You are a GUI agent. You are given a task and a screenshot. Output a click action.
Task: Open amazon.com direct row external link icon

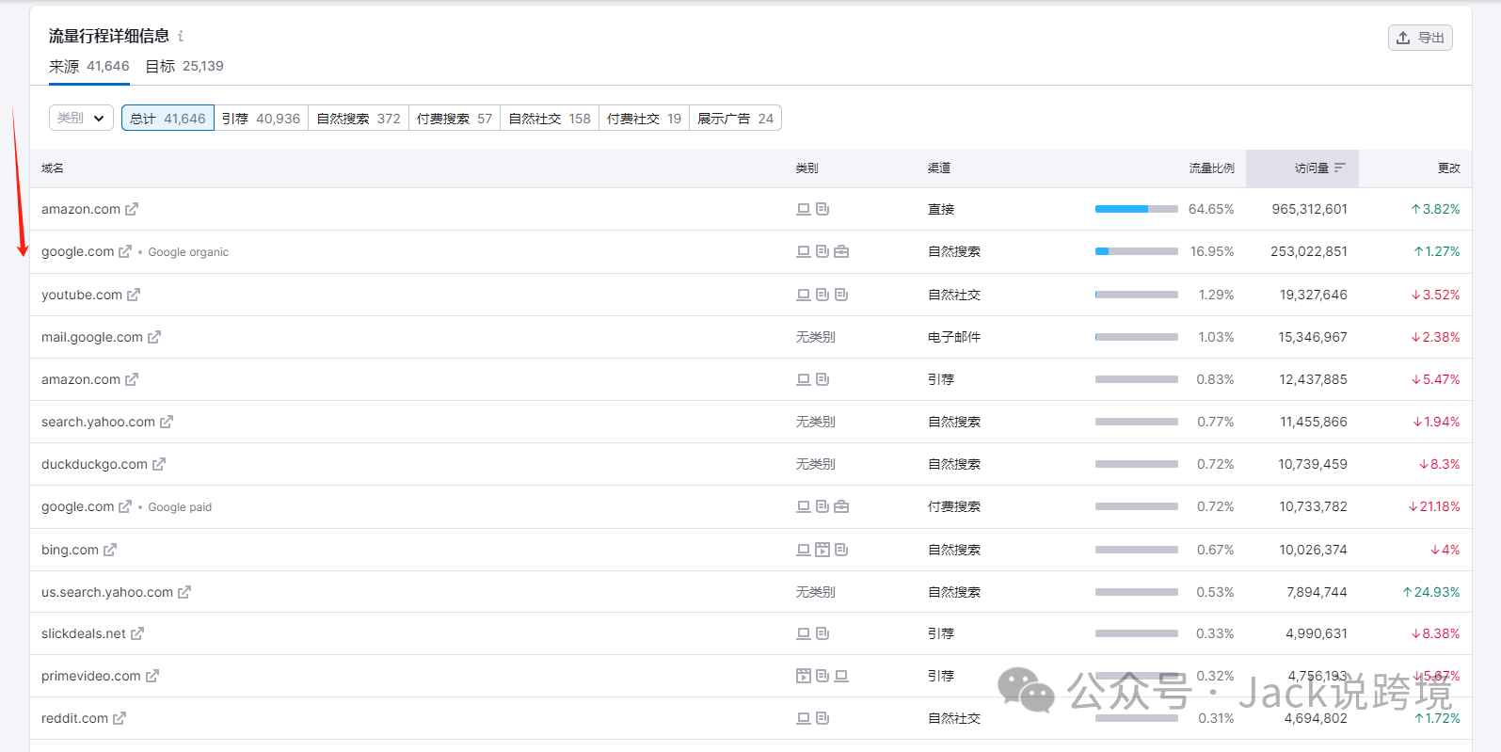point(132,209)
